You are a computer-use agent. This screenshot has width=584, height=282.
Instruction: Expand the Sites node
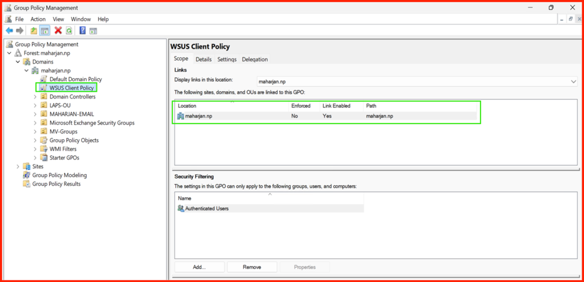[x=18, y=166]
